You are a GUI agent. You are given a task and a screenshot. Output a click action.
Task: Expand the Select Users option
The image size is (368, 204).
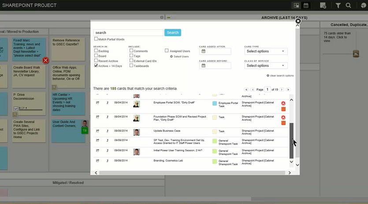tap(181, 56)
